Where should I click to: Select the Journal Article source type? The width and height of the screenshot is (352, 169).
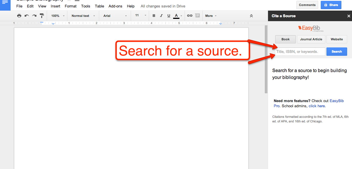click(x=311, y=39)
